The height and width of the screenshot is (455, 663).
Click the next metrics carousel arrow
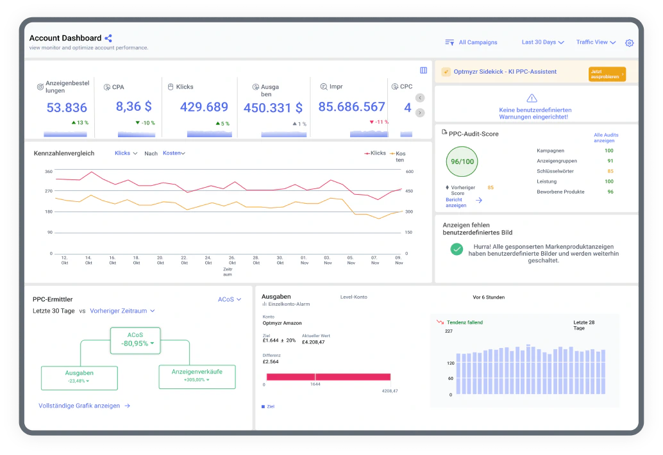pyautogui.click(x=420, y=113)
